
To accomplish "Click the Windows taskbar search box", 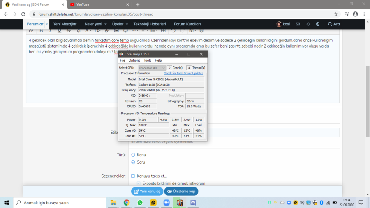I will [60, 203].
